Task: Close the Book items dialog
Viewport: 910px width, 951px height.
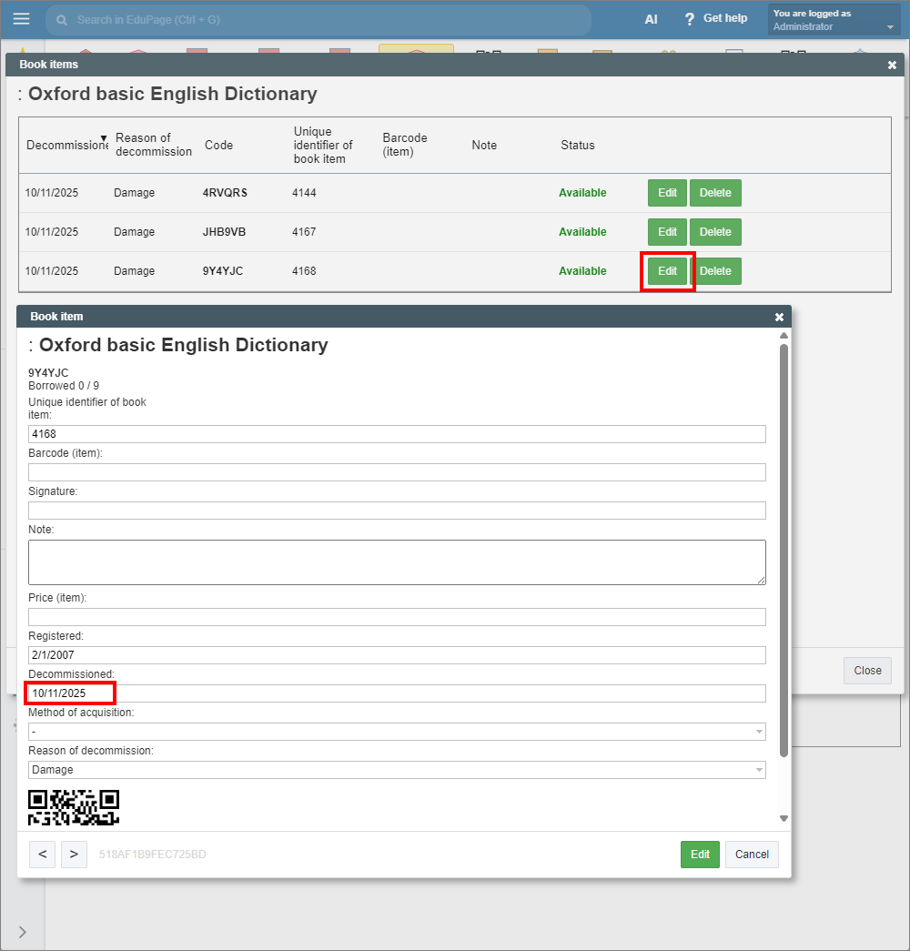Action: coord(892,65)
